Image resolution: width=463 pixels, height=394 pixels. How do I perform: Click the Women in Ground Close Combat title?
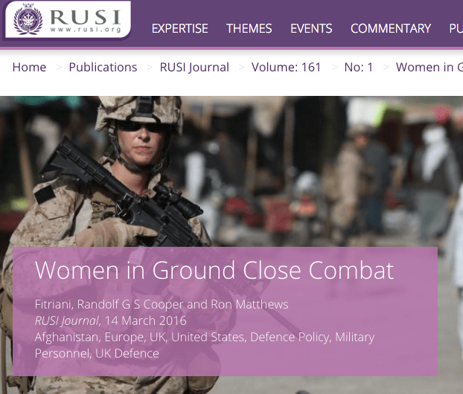pyautogui.click(x=214, y=270)
